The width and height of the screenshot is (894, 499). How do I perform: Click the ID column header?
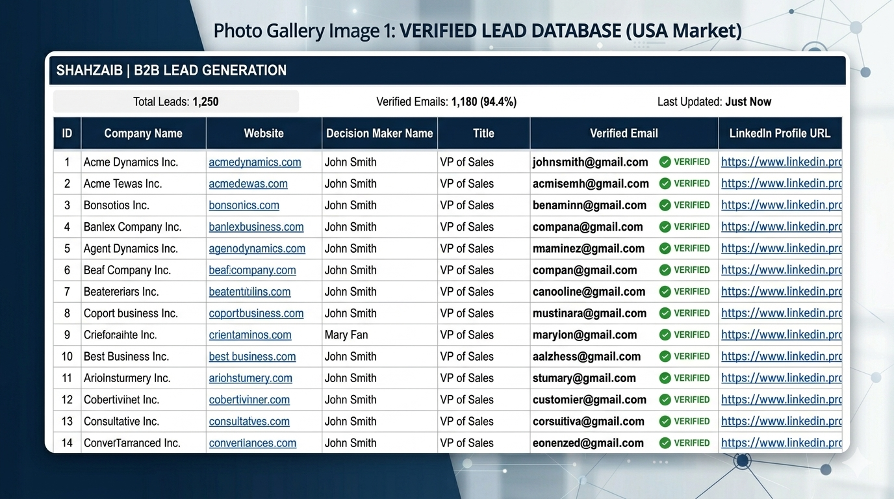coord(67,133)
